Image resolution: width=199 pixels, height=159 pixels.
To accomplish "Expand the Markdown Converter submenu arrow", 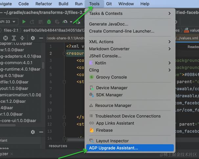I will (x=169, y=49).
